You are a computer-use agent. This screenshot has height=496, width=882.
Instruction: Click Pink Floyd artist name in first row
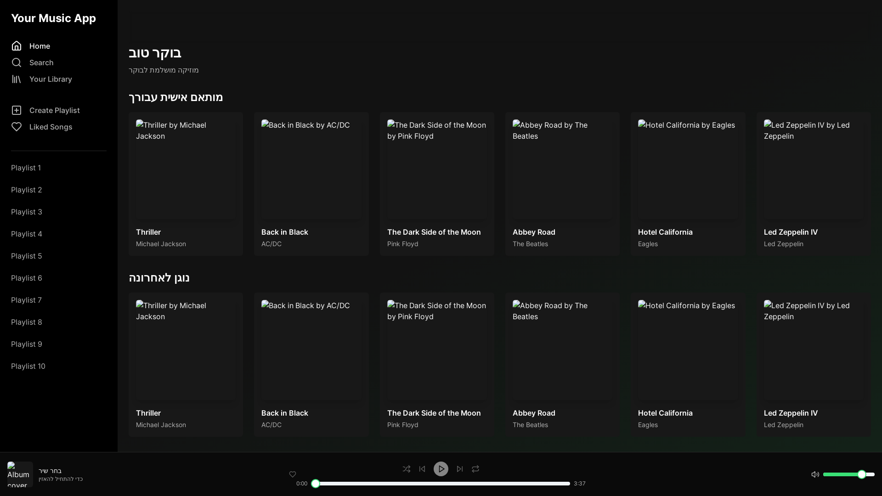pyautogui.click(x=403, y=244)
